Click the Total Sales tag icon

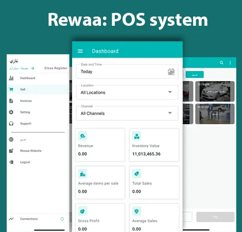pos(136,174)
